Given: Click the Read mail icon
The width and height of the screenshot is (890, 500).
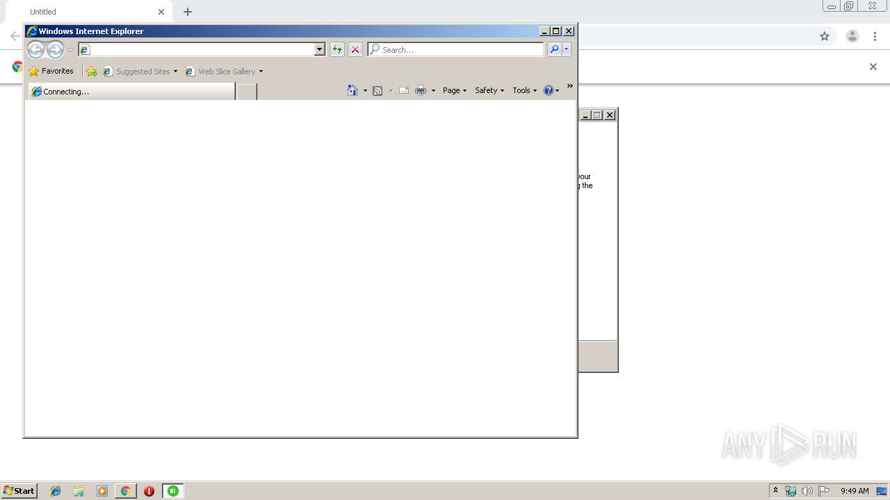Looking at the screenshot, I should [403, 90].
